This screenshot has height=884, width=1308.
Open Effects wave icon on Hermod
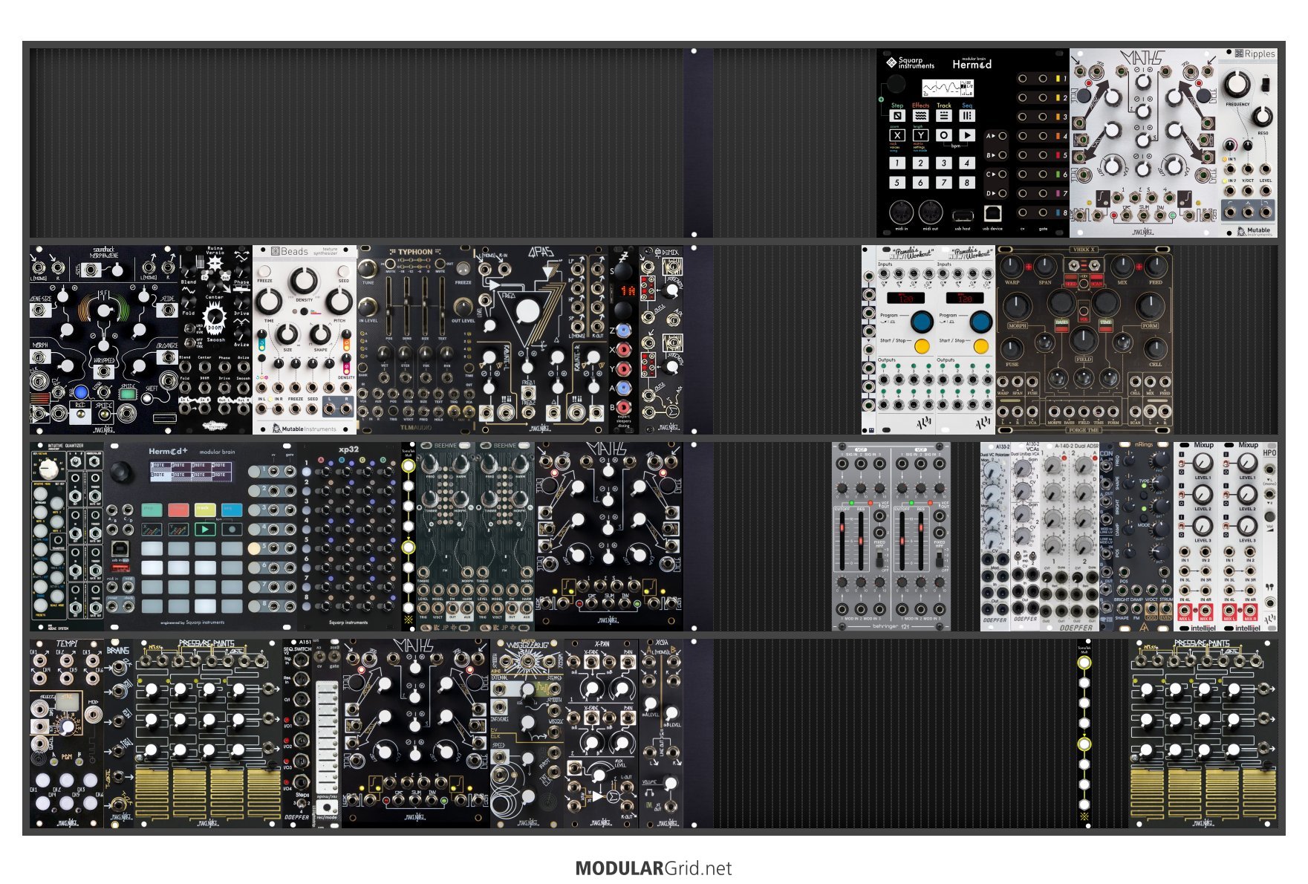coord(920,116)
